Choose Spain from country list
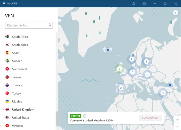The image size is (181, 130). [x=16, y=53]
